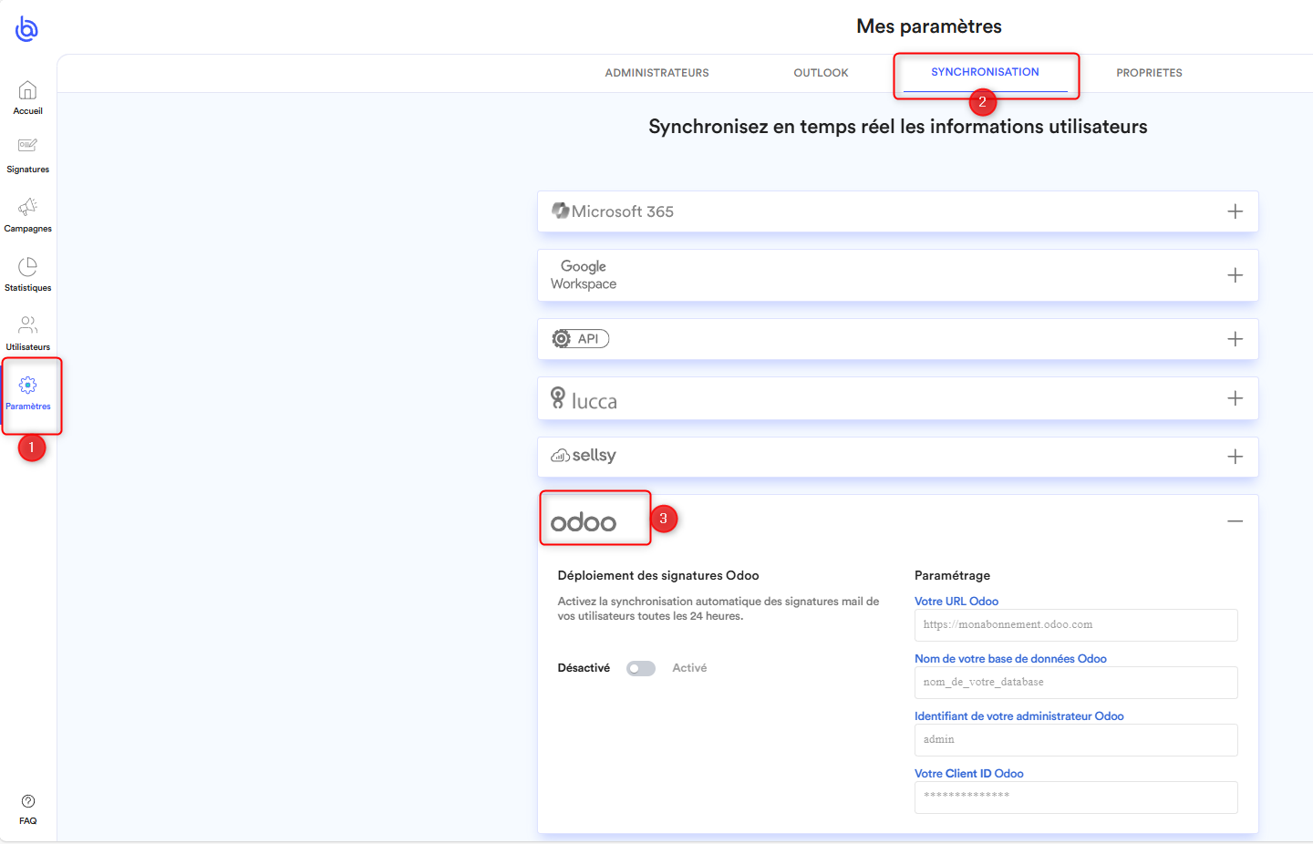Click the Votre URL Odoo input field

point(1076,625)
